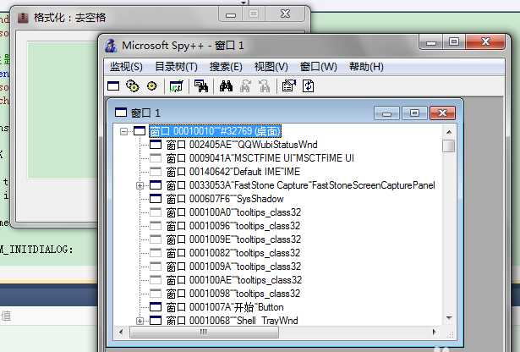Image resolution: width=520 pixels, height=352 pixels.
Task: Open the 窗口(W) menu
Action: click(x=319, y=67)
